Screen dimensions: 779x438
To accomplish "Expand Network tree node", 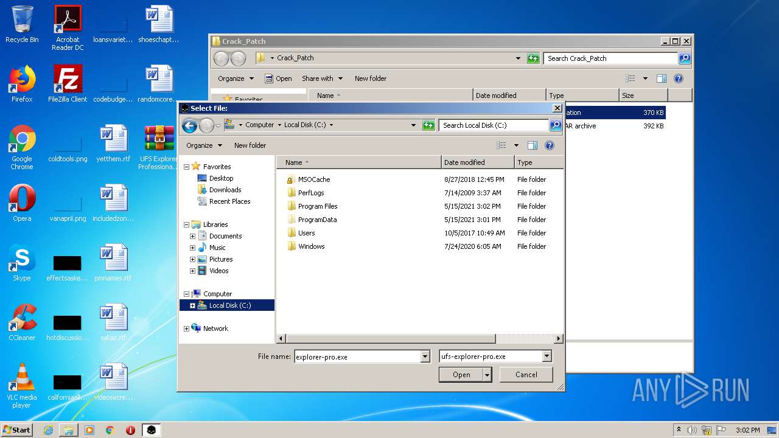I will (187, 328).
